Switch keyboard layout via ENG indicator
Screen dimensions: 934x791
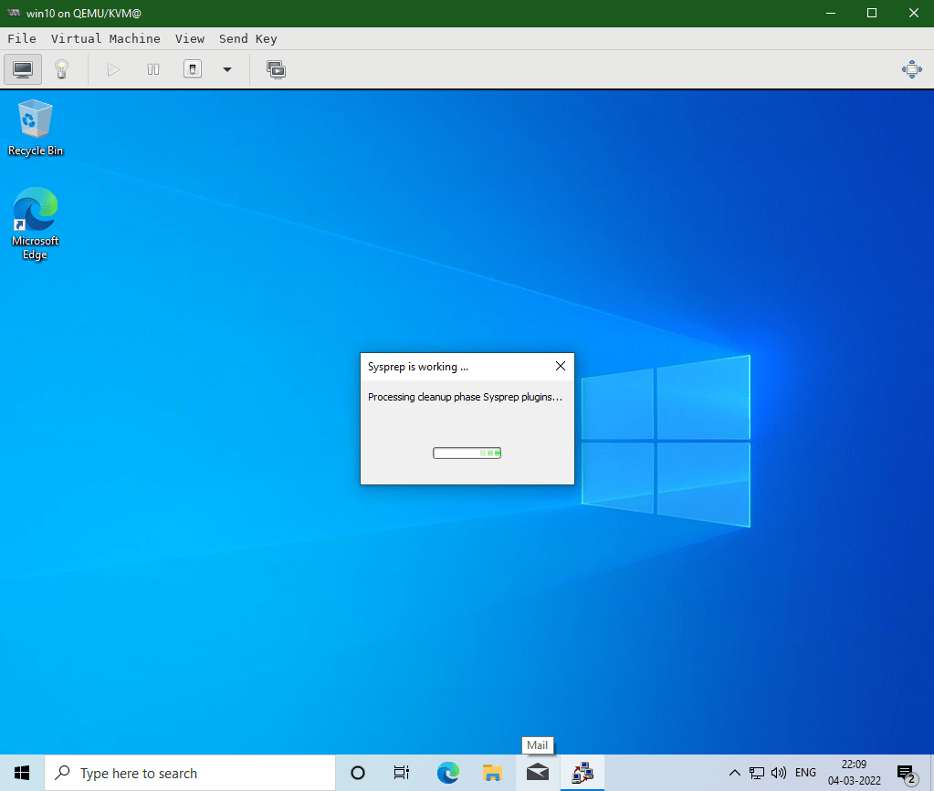click(x=804, y=772)
